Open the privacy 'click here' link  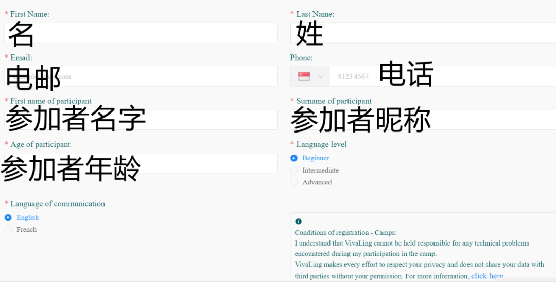[487, 276]
